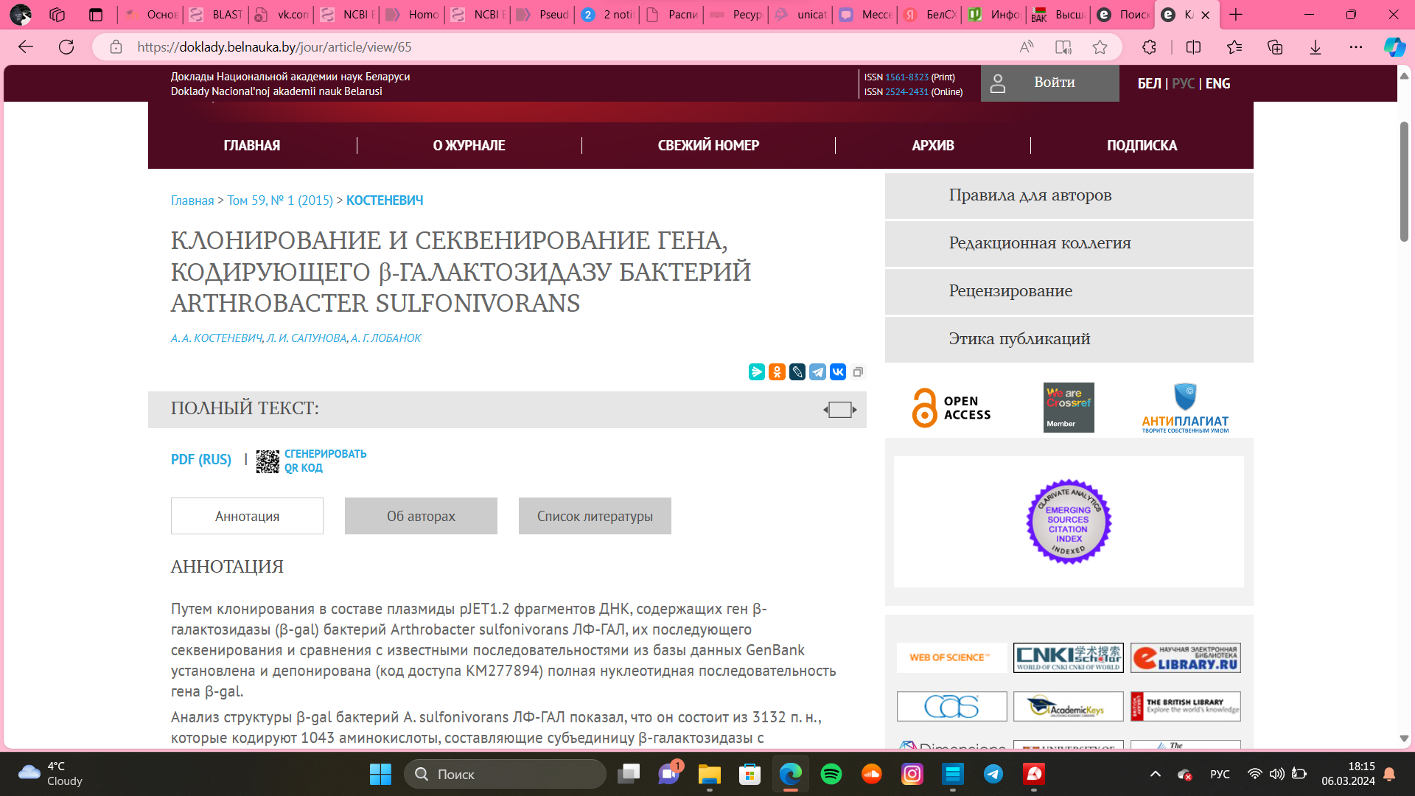The width and height of the screenshot is (1415, 796).
Task: Switch site language to БЕЛ
Action: click(x=1148, y=83)
